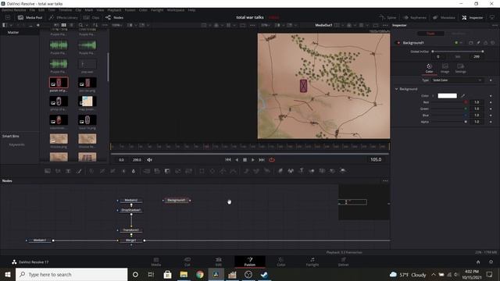This screenshot has width=500, height=281.
Task: Add a Paint tool from toolbar
Action: [79, 171]
